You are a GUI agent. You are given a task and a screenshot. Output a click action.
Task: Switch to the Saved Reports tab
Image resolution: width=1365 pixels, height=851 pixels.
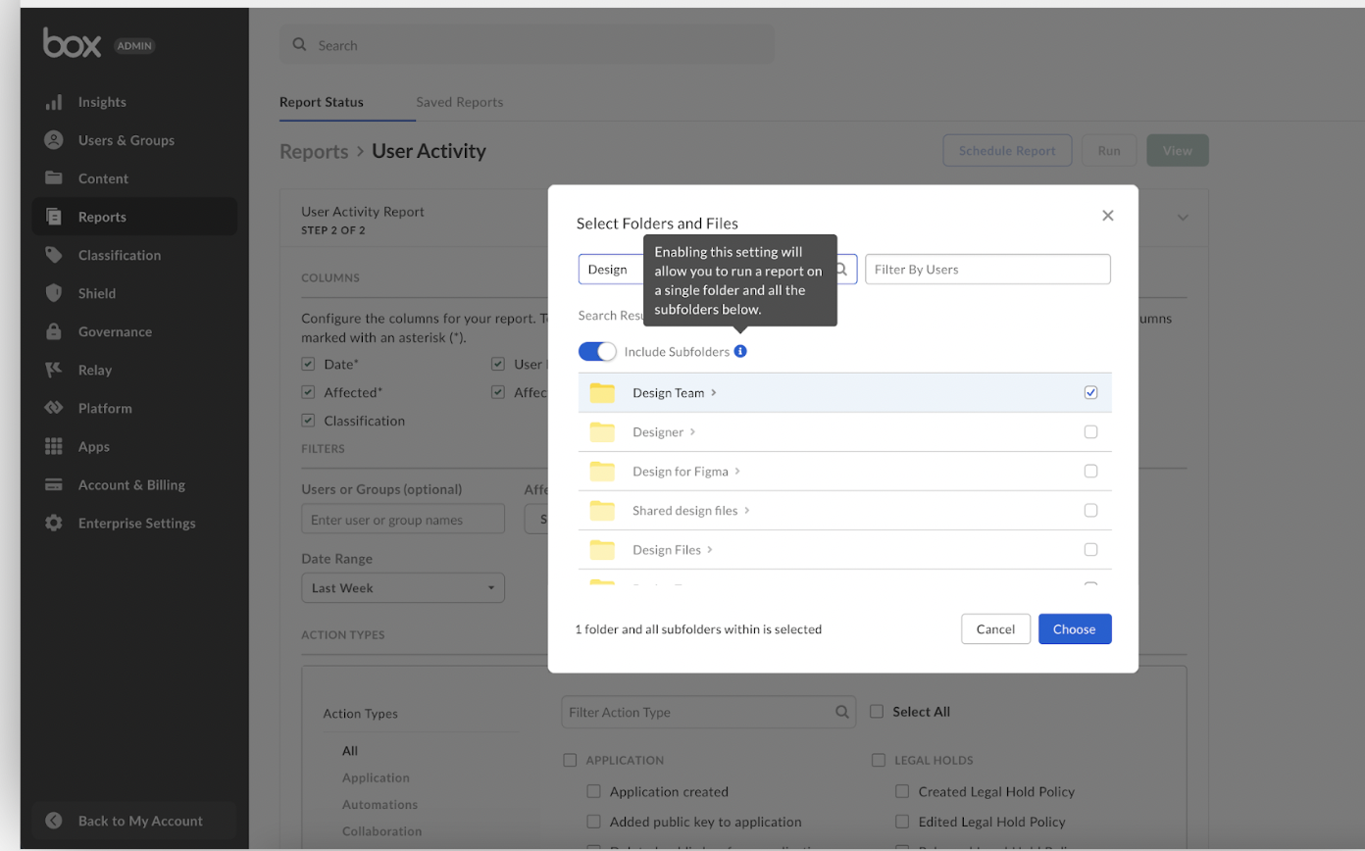pos(459,102)
